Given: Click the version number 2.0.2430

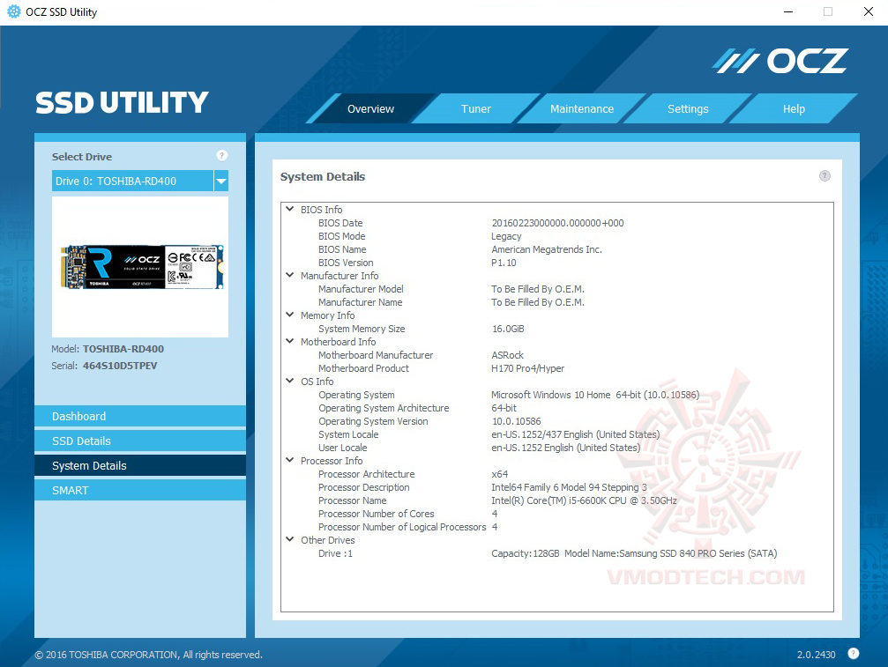Looking at the screenshot, I should pyautogui.click(x=818, y=654).
